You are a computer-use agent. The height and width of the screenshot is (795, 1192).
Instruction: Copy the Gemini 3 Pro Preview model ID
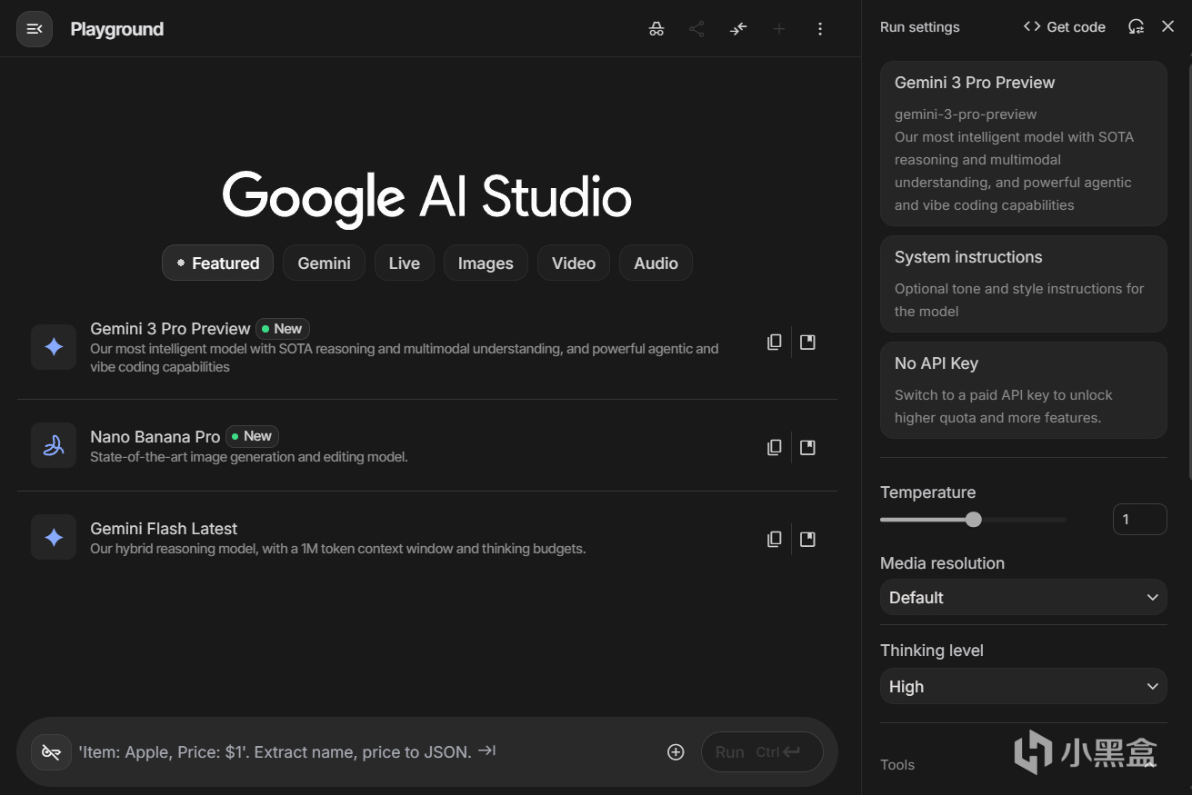point(774,343)
